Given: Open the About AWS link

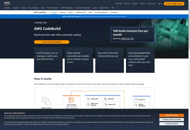Looking at the screenshot, I should click(x=119, y=4).
